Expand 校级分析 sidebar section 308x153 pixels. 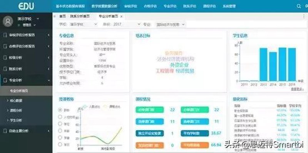pos(49,58)
